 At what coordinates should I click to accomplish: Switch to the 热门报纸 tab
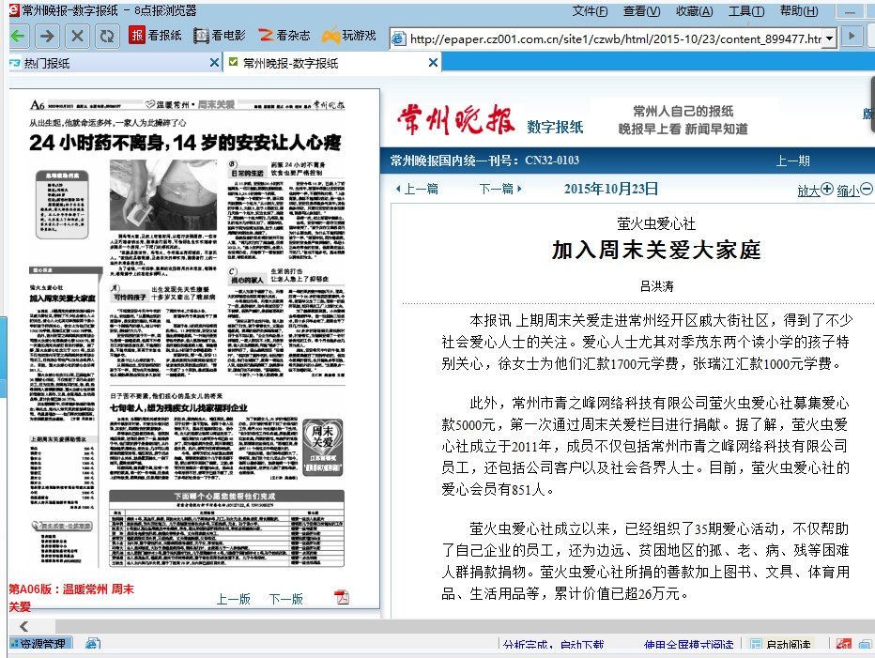pos(47,63)
